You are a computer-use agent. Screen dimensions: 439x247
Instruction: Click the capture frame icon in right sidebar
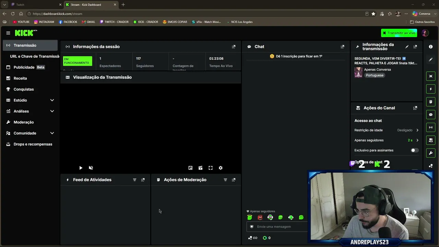(431, 76)
